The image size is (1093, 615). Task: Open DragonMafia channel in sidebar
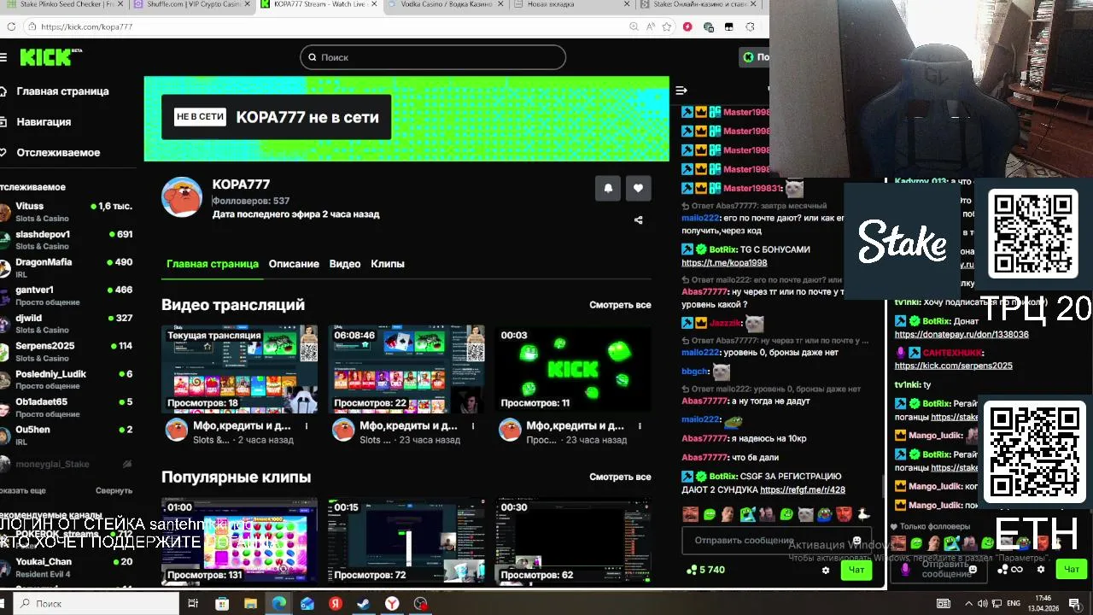coord(67,268)
